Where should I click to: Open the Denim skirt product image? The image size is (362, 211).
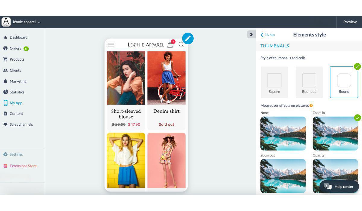pyautogui.click(x=166, y=78)
